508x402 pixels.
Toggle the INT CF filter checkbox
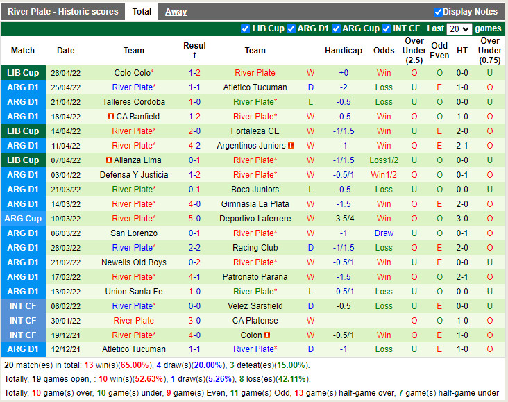point(386,29)
